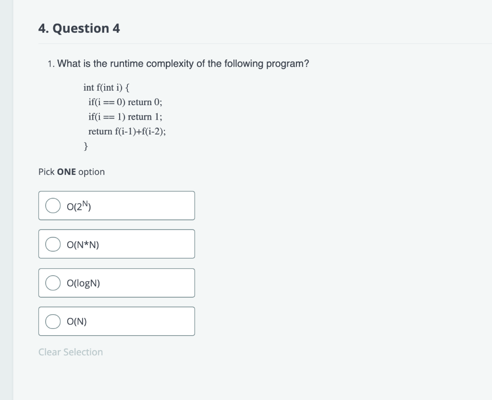Click the return f(i-1)+f(i-2) code line
The image size is (492, 400).
click(127, 131)
